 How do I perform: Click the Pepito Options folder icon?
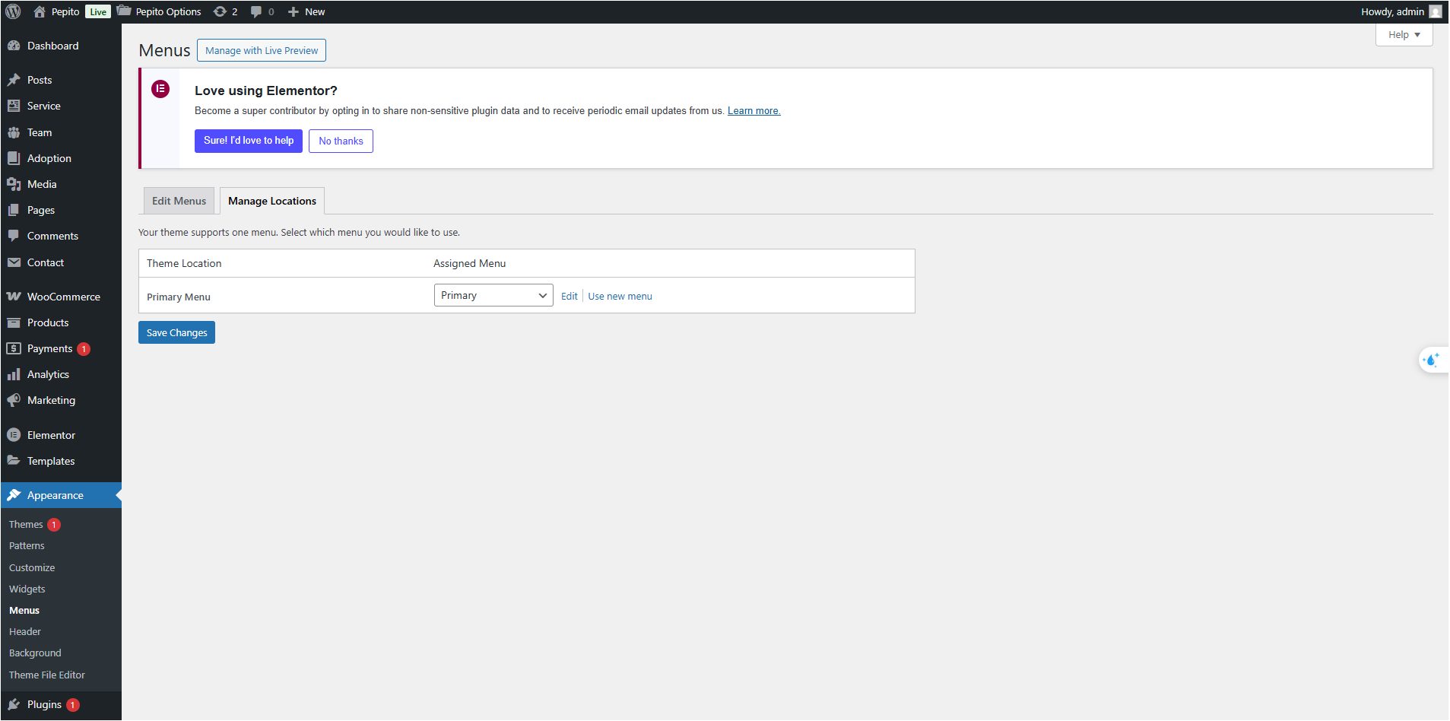[x=124, y=11]
